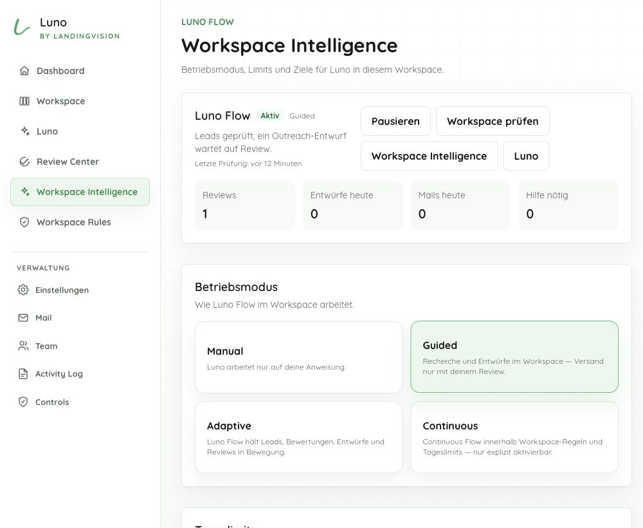Click the Guided label beside Aktiv
Image resolution: width=643 pixels, height=528 pixels.
tap(302, 116)
